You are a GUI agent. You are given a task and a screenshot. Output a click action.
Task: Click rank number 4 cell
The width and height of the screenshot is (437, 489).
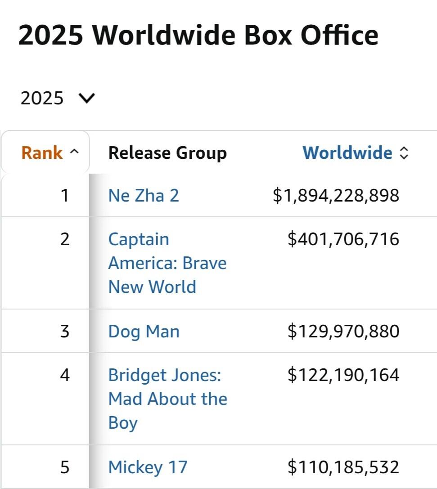tap(65, 375)
